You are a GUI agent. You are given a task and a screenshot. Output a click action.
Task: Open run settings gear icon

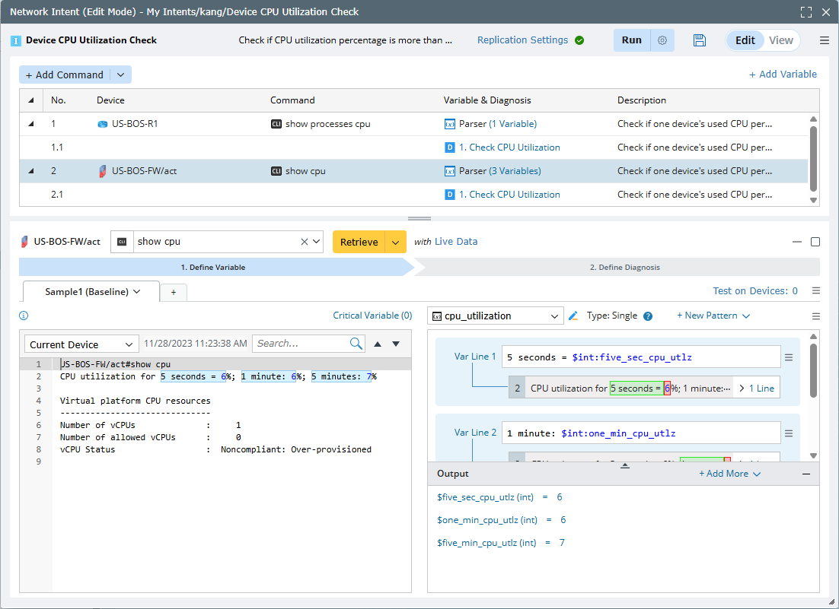click(662, 40)
